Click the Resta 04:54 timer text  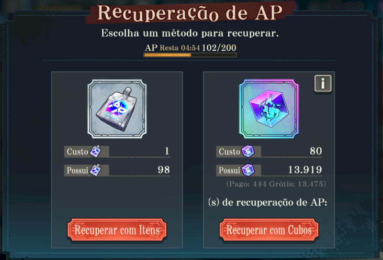click(180, 48)
